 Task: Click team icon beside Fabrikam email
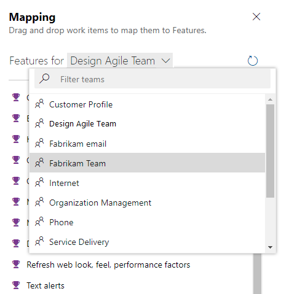pyautogui.click(x=39, y=143)
